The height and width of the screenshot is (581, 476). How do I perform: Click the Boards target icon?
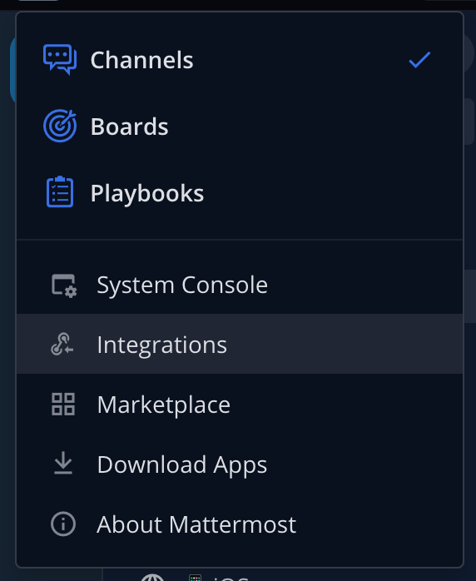60,126
